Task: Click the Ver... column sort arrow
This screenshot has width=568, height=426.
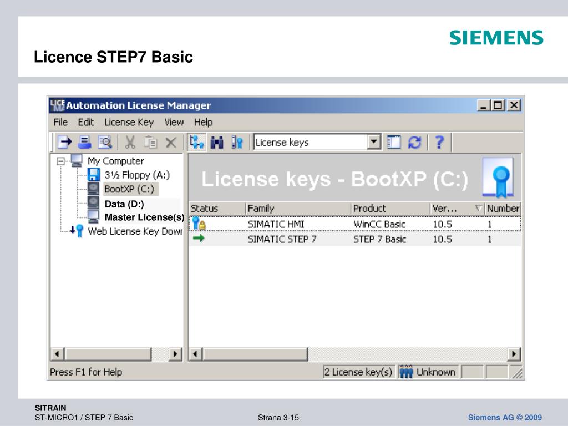Action: click(x=479, y=208)
